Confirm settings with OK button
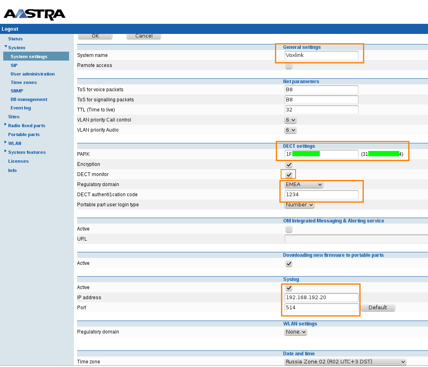 [95, 36]
